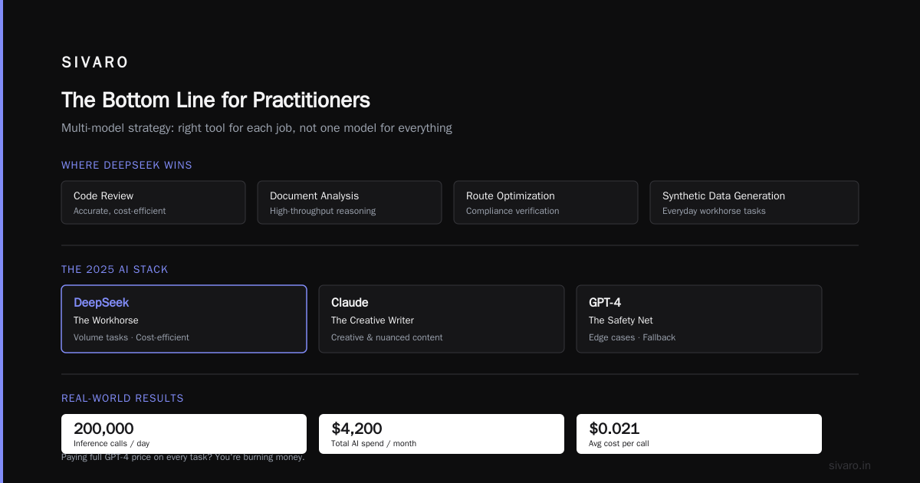Click the text The Creative Writer
The image size is (920, 483).
click(373, 320)
